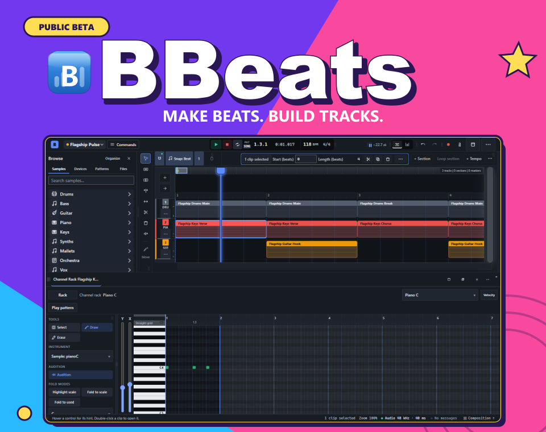Expand the Drums sample category

[91, 194]
